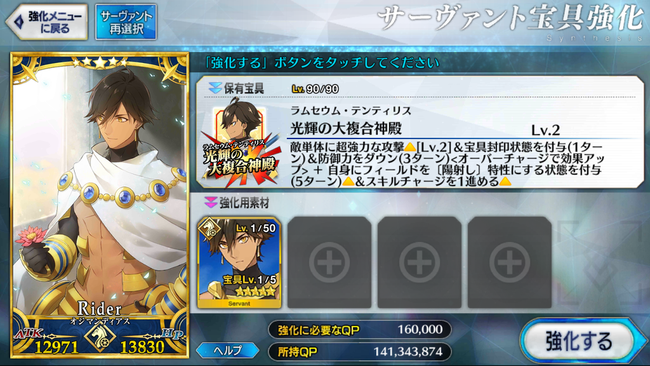The width and height of the screenshot is (650, 366).
Task: Open the ヘルプ help dialog
Action: 228,351
